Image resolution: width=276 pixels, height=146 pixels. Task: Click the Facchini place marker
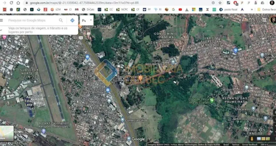click(x=87, y=57)
